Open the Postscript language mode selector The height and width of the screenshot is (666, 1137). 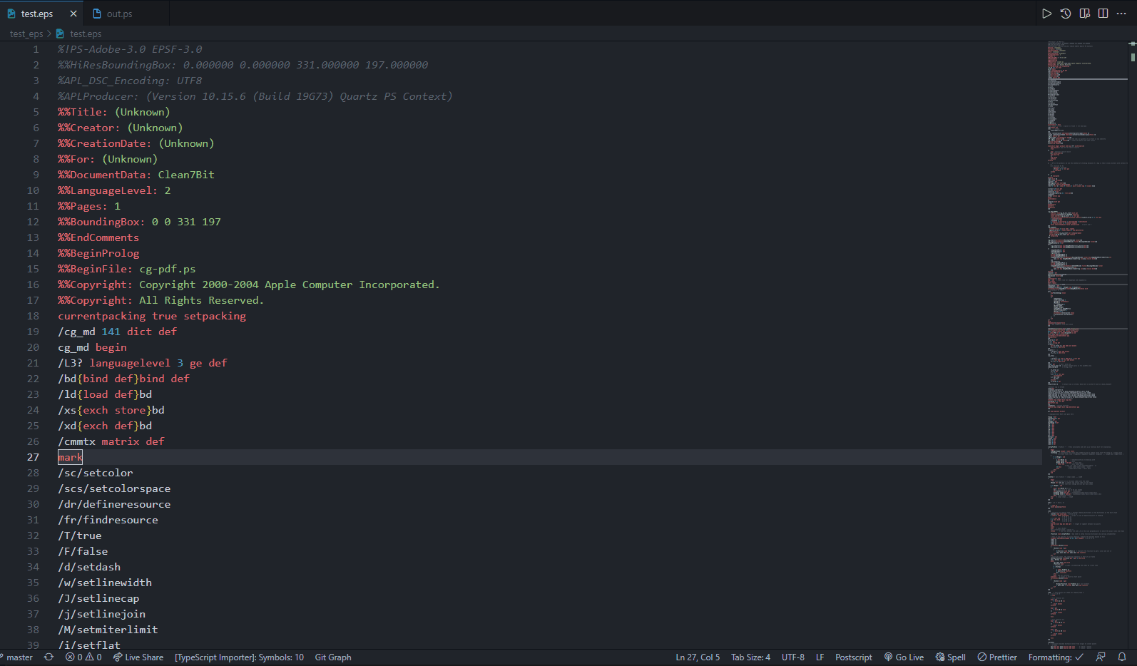click(853, 657)
